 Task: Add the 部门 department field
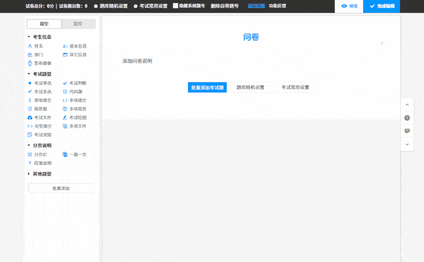(35, 55)
